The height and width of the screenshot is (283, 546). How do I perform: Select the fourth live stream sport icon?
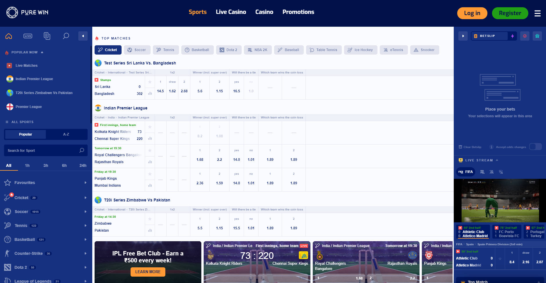(501, 172)
